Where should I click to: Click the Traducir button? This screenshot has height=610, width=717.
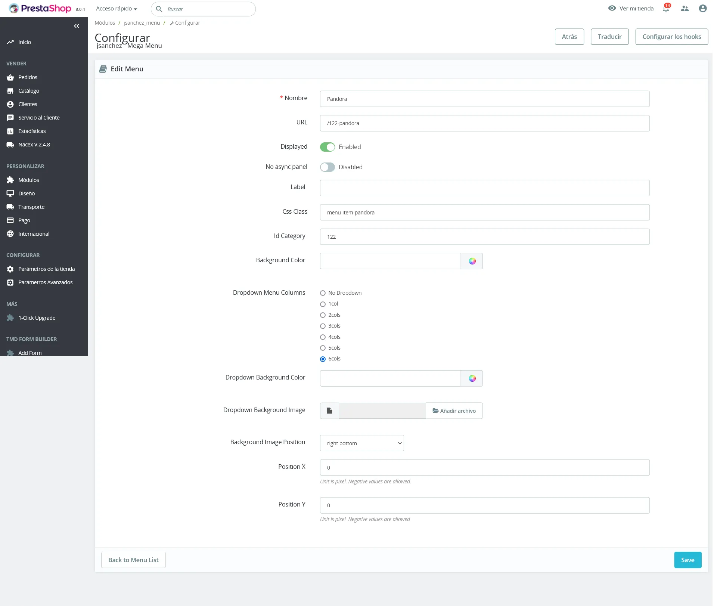coord(609,37)
